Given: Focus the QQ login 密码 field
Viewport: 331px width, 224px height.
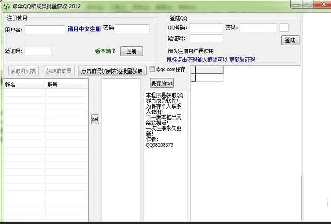Looking at the screenshot, I should 258,28.
